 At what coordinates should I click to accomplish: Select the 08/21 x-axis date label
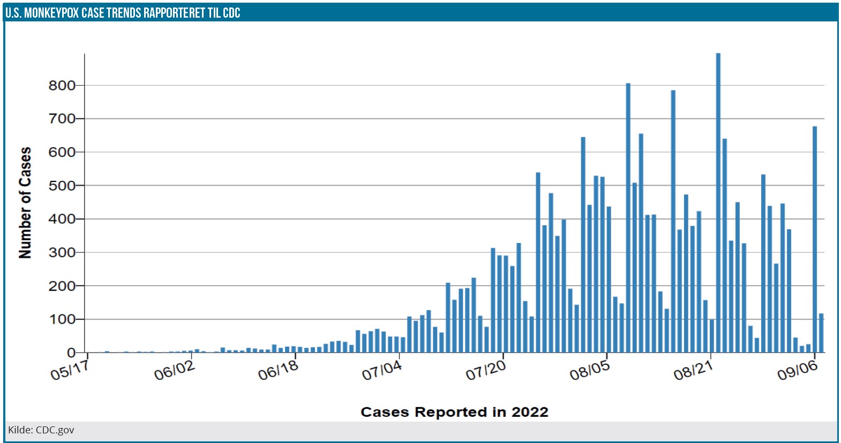(693, 370)
